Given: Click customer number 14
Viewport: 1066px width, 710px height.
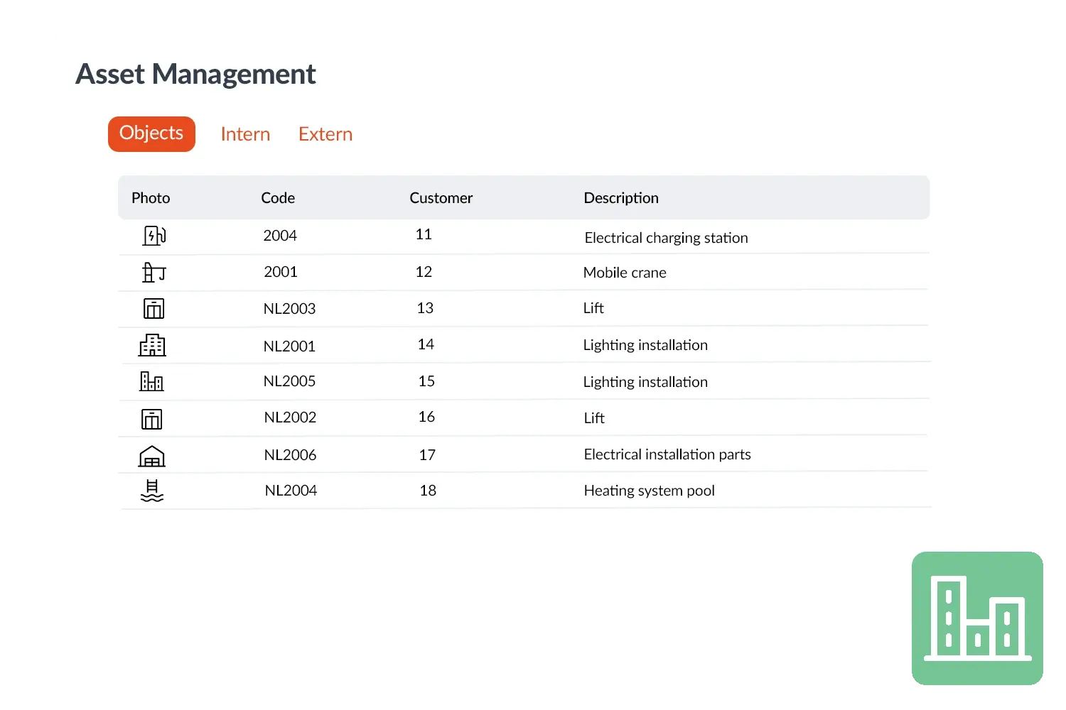Looking at the screenshot, I should [x=426, y=345].
